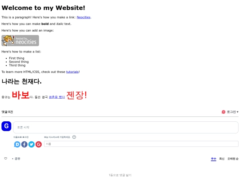Sort comments by 최신 tab
240x180 pixels.
click(222, 159)
